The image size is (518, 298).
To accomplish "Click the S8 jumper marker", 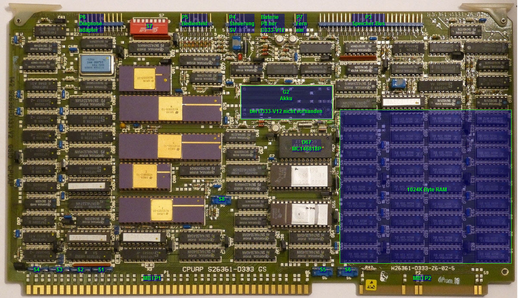I will tap(221, 199).
